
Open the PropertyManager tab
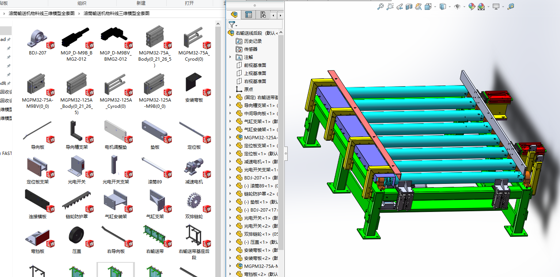click(249, 15)
